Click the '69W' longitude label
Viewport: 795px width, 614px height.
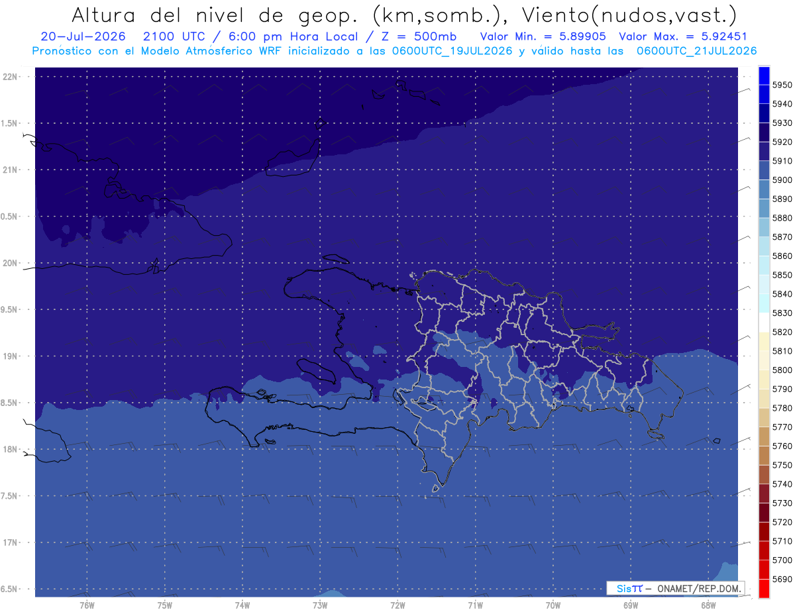pyautogui.click(x=631, y=605)
